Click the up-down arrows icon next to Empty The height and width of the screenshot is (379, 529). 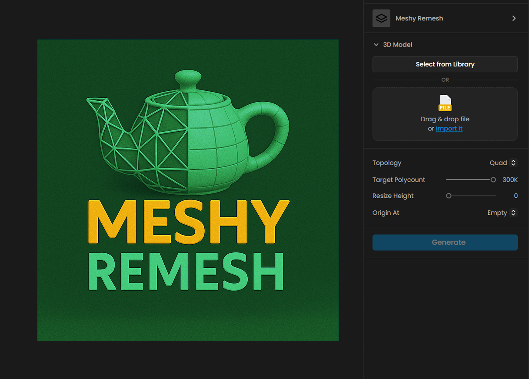513,213
